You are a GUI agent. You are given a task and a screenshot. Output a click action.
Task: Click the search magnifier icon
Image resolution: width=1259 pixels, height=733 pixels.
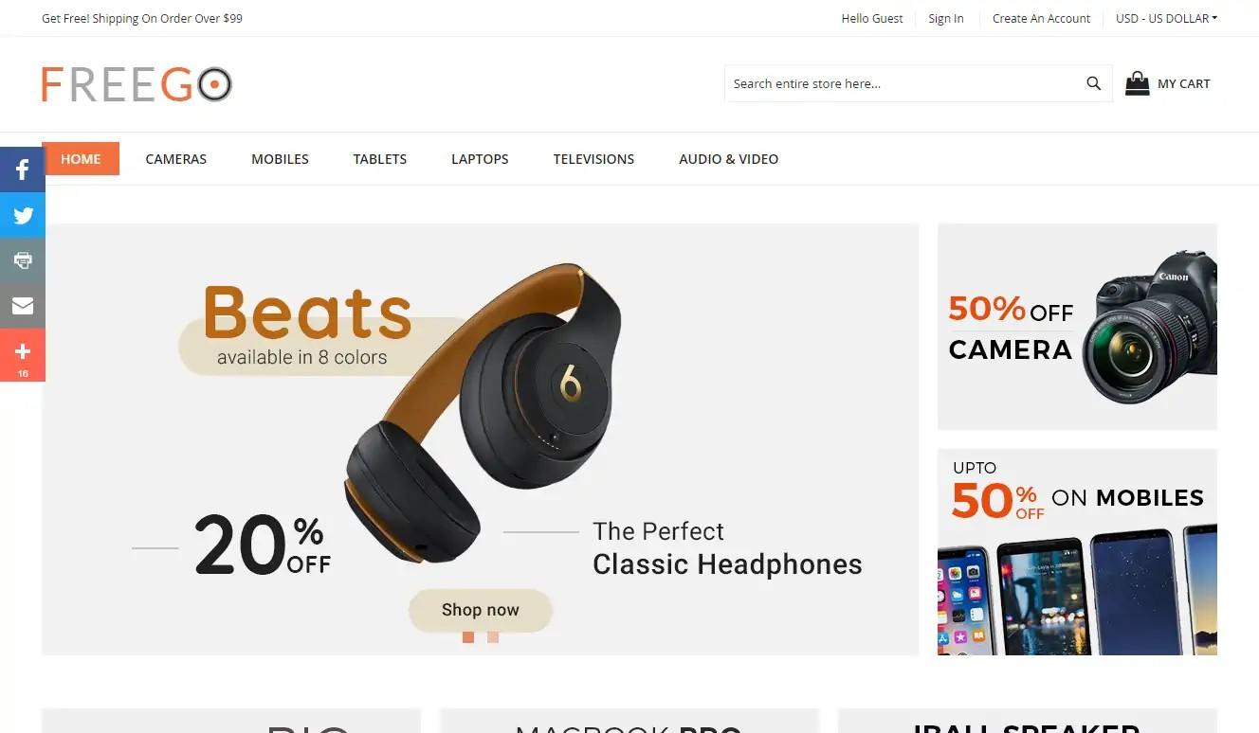pos(1093,83)
